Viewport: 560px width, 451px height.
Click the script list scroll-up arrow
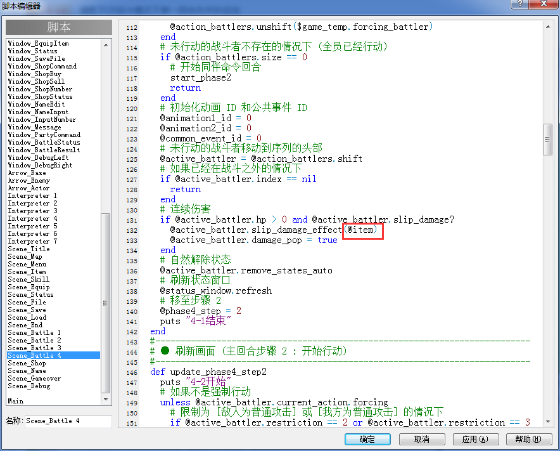tap(106, 44)
